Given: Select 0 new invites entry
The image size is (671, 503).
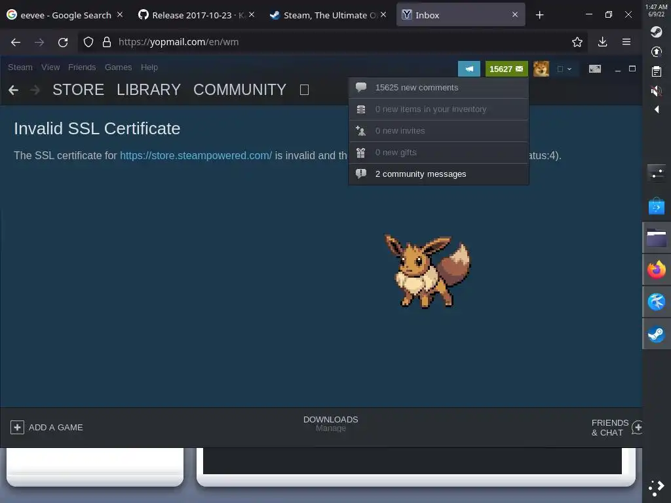Looking at the screenshot, I should point(438,131).
